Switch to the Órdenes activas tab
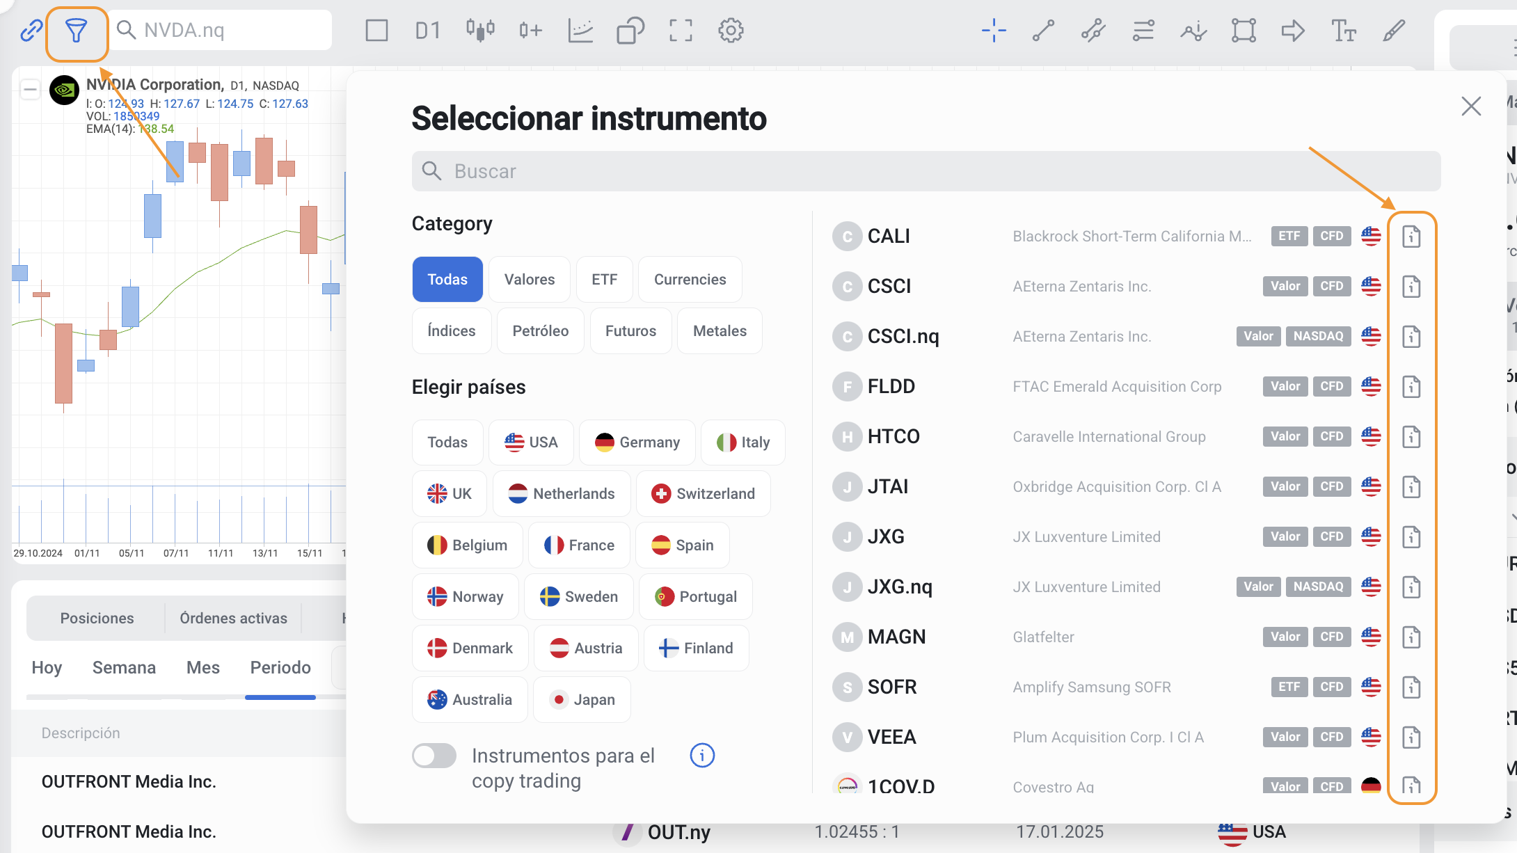This screenshot has height=853, width=1517. [233, 619]
